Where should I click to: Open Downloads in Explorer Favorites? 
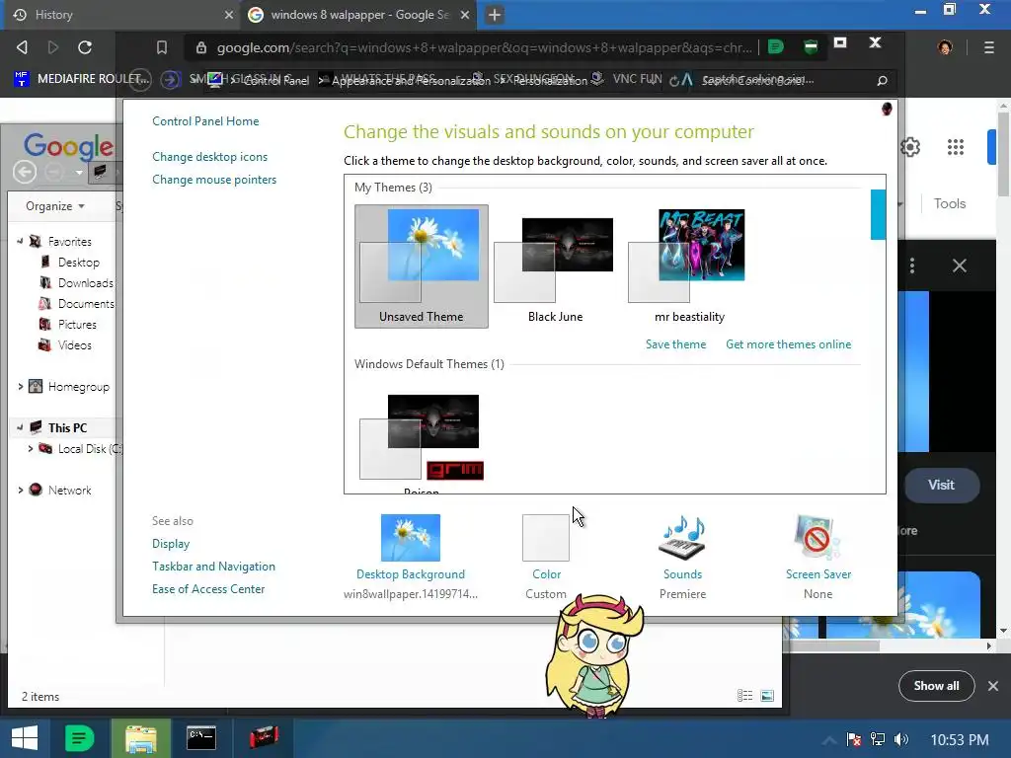pyautogui.click(x=85, y=283)
